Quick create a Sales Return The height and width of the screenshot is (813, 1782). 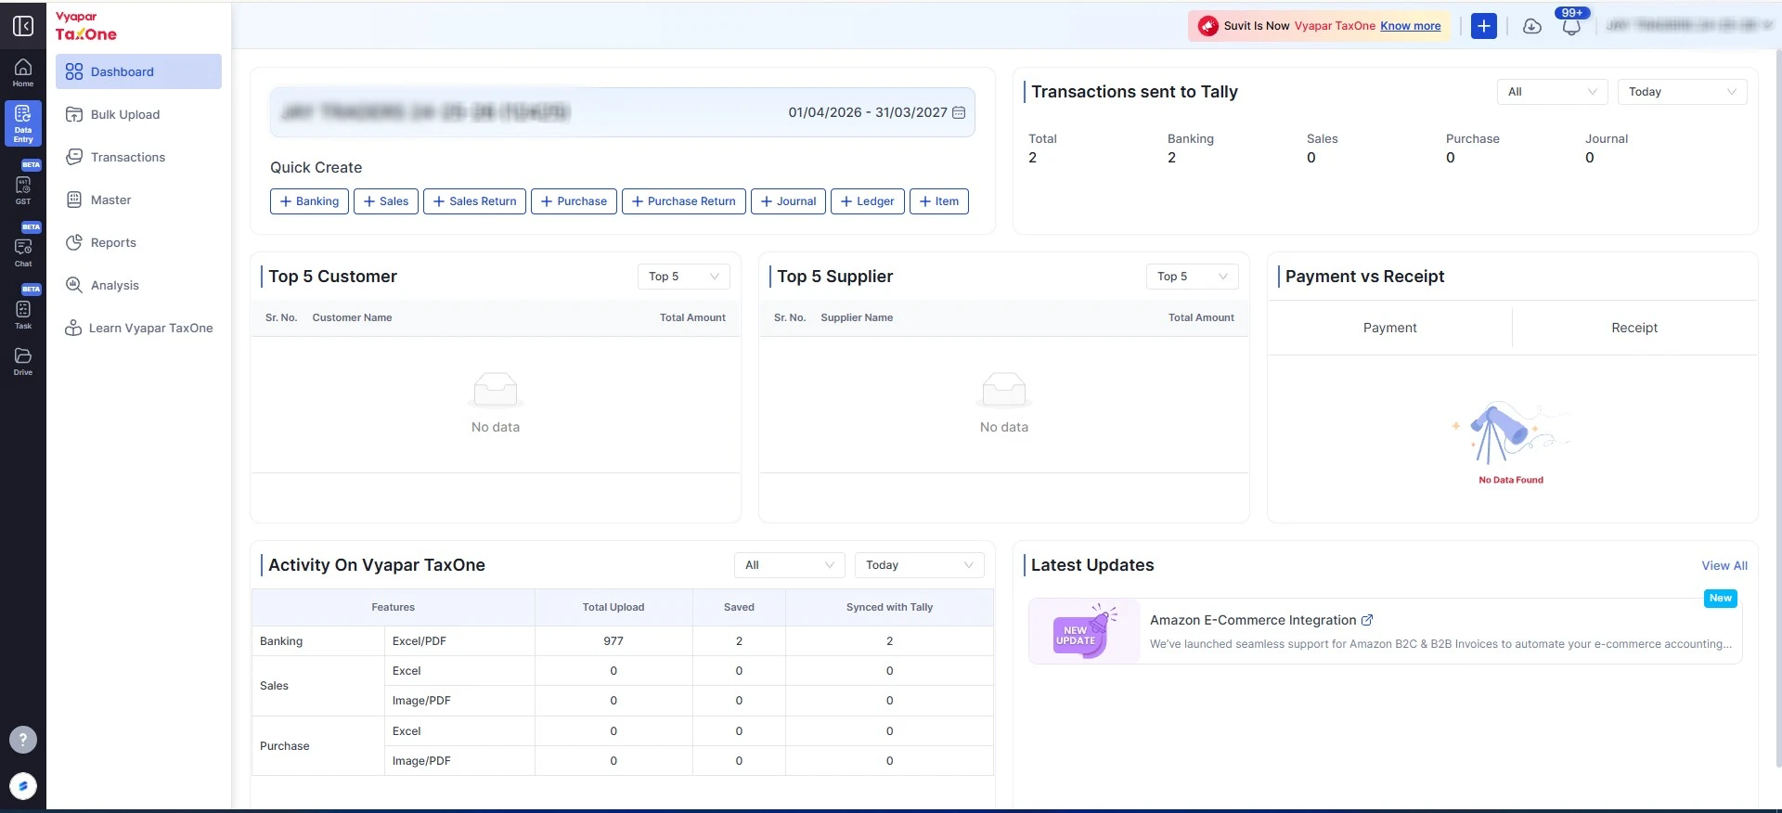[x=474, y=201]
